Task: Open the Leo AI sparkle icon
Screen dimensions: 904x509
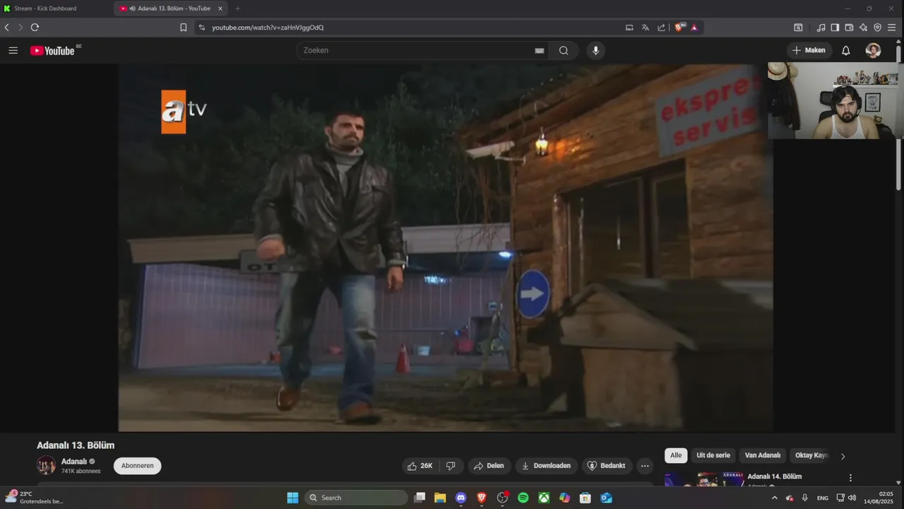Action: click(x=863, y=28)
